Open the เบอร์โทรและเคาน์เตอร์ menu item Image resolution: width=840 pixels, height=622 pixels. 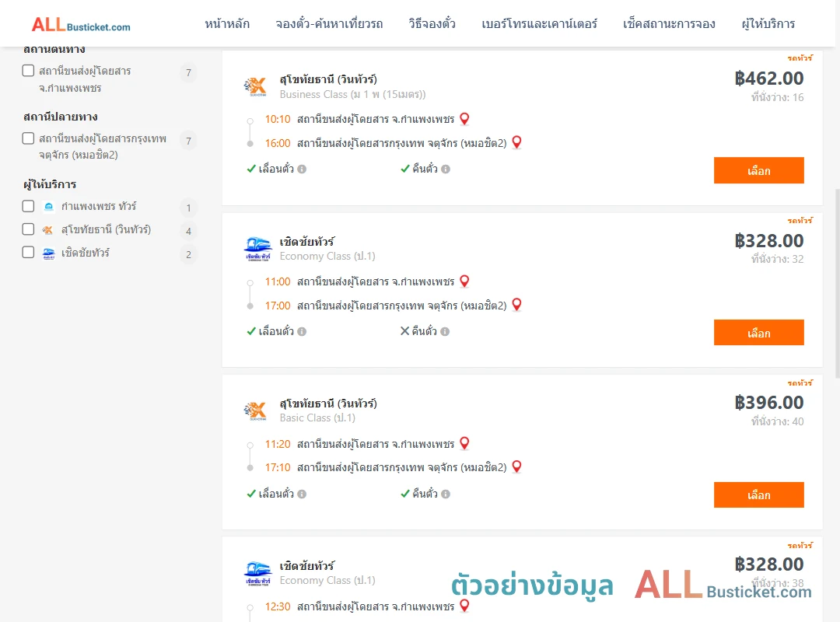(x=539, y=24)
